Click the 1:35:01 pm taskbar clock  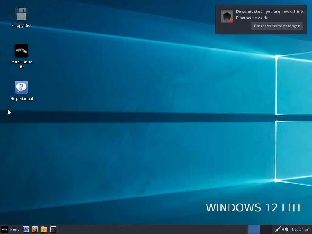pyautogui.click(x=301, y=229)
